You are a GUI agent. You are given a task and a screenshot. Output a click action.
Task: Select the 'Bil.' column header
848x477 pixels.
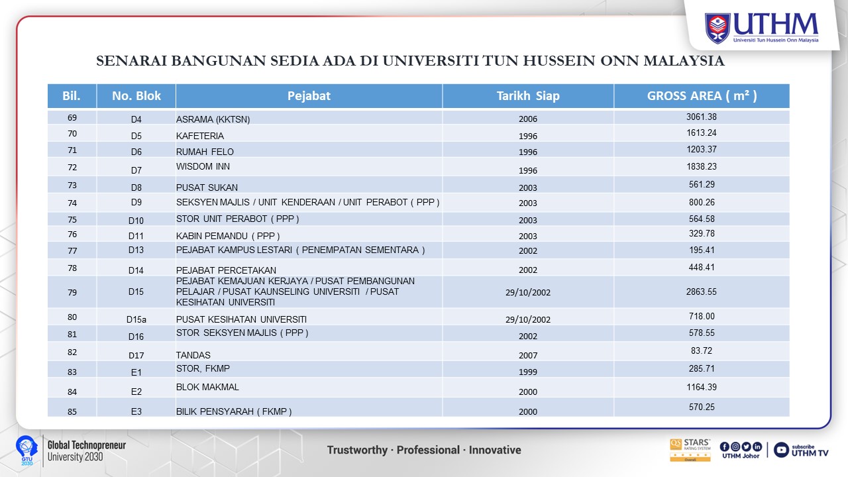point(72,96)
